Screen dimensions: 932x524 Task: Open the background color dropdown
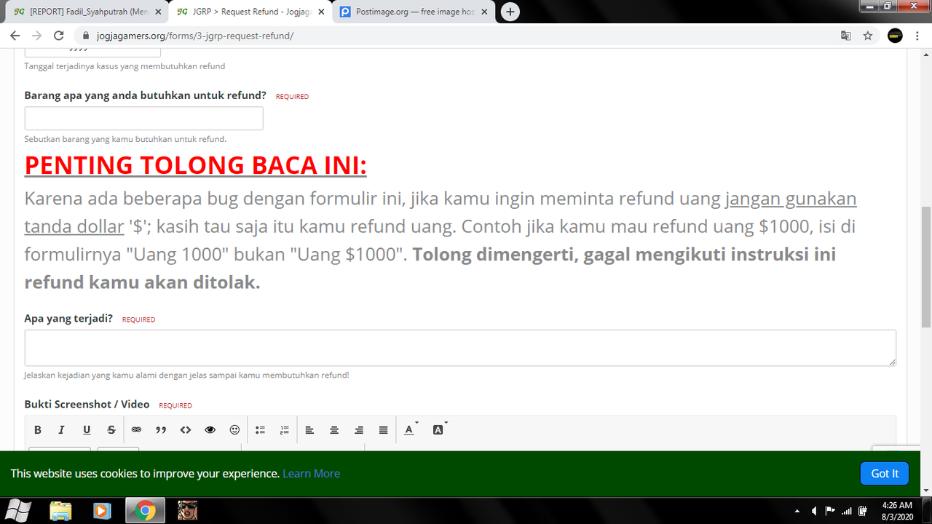click(440, 430)
